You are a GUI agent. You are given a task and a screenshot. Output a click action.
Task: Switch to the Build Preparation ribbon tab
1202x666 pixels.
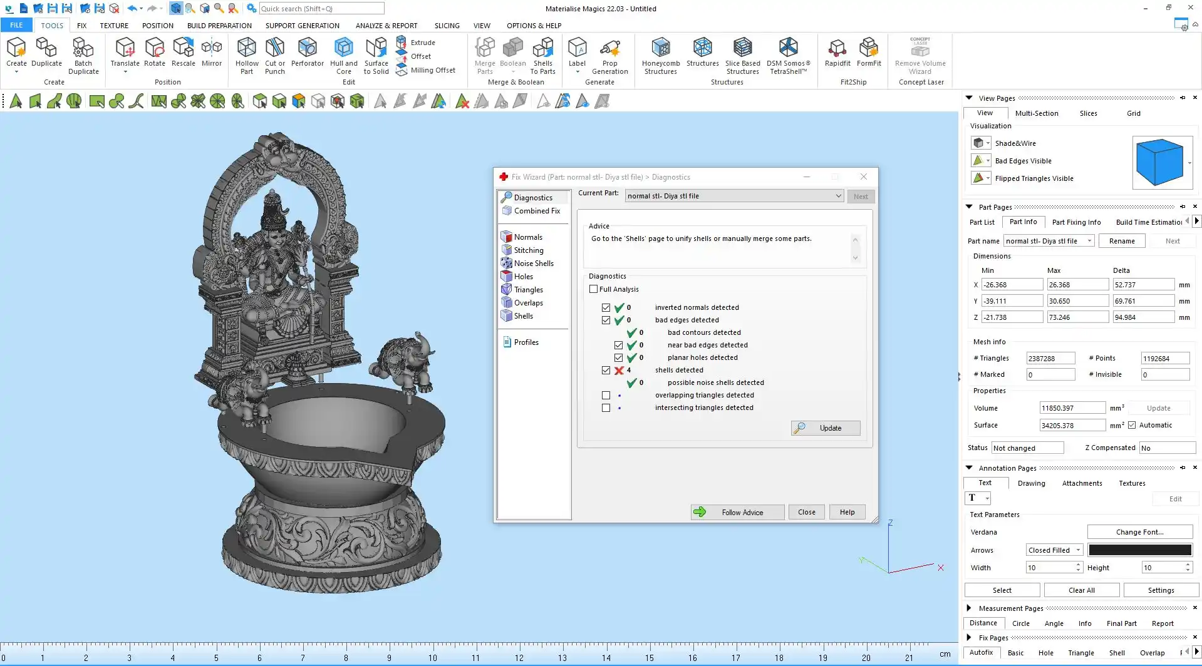tap(219, 26)
